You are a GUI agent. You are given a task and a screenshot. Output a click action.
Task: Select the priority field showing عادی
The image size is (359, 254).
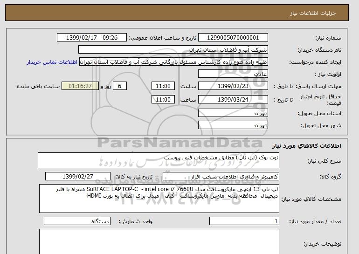pos(233,74)
